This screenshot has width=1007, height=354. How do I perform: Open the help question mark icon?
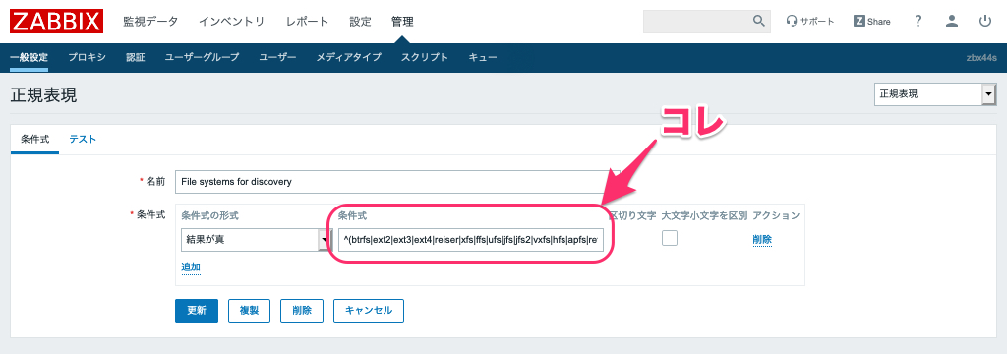coord(918,22)
